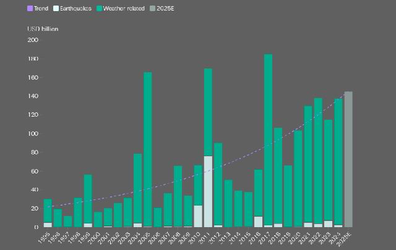Click the 2022 weather related bar
Image resolution: width=396 pixels, height=250 pixels.
(x=318, y=160)
